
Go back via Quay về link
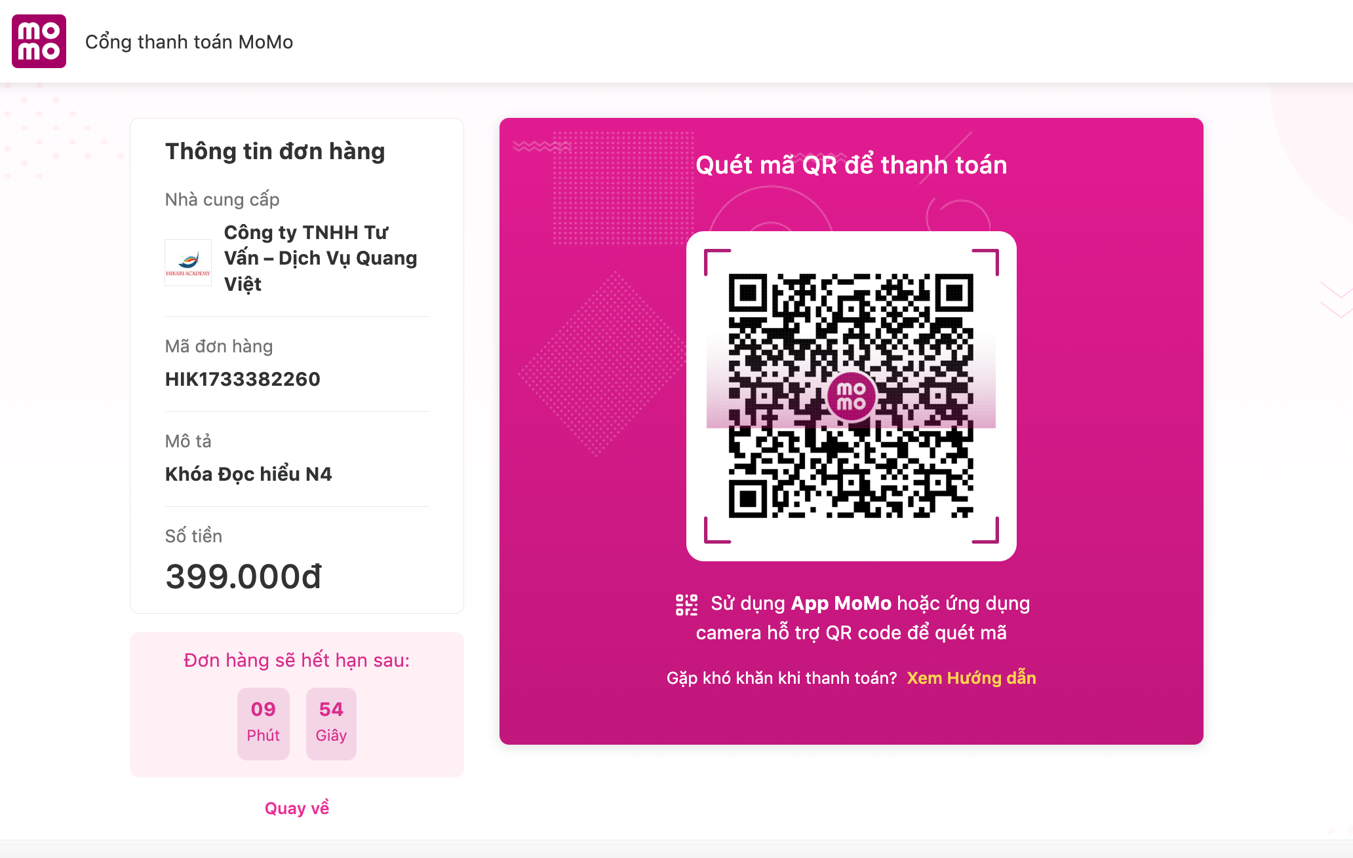(x=297, y=808)
